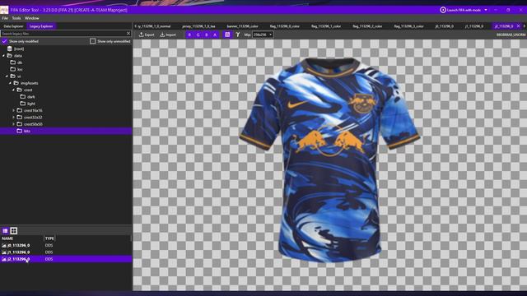Toggle the green channel G button
The width and height of the screenshot is (527, 296).
198,35
